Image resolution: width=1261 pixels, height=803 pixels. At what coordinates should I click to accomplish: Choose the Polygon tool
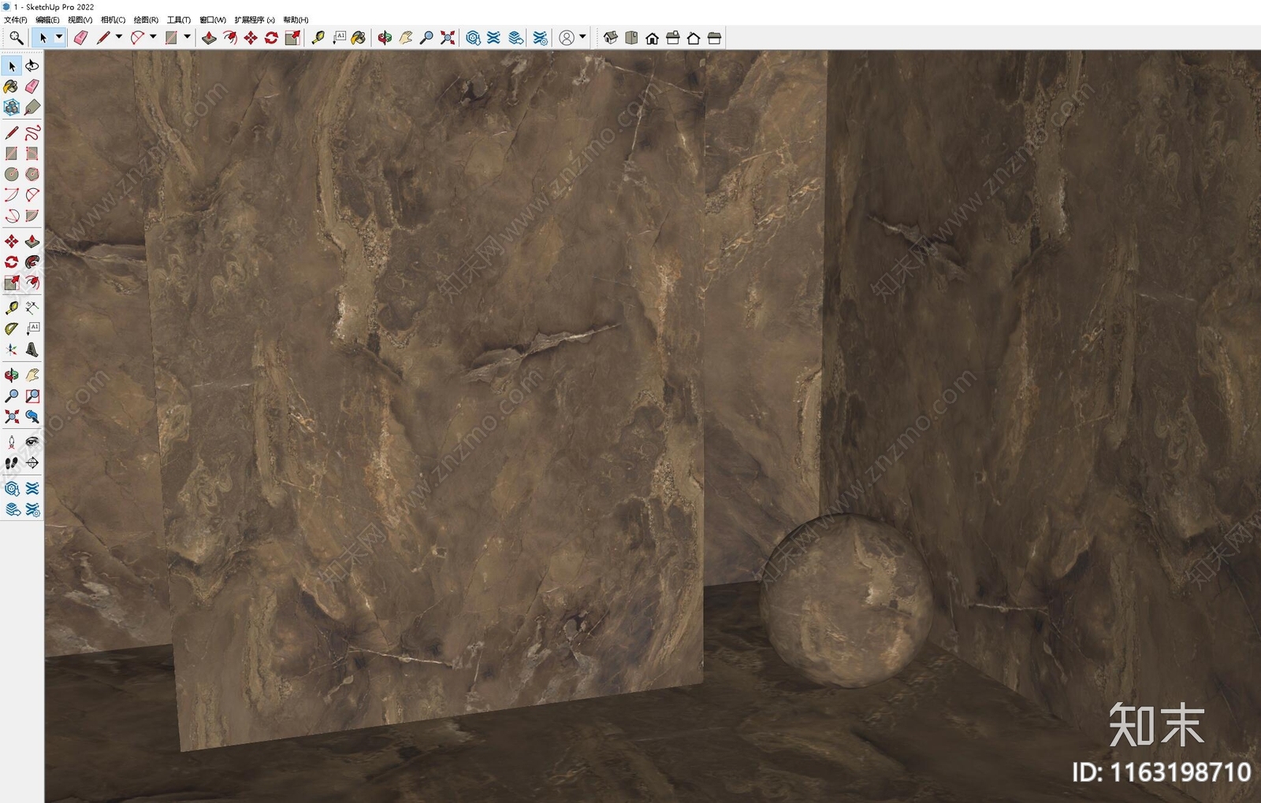32,174
